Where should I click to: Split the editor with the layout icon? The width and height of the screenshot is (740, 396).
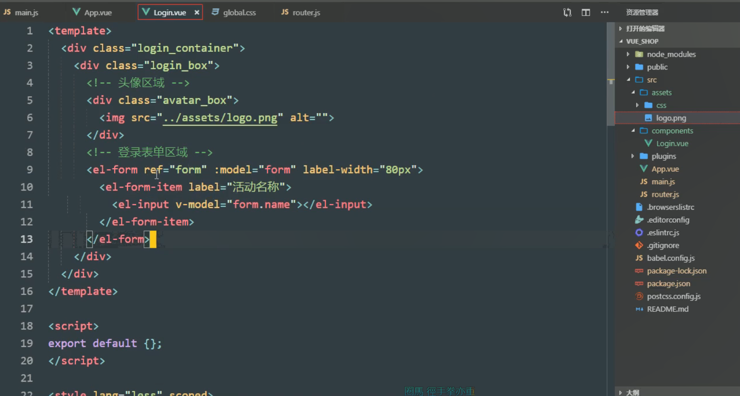point(586,13)
